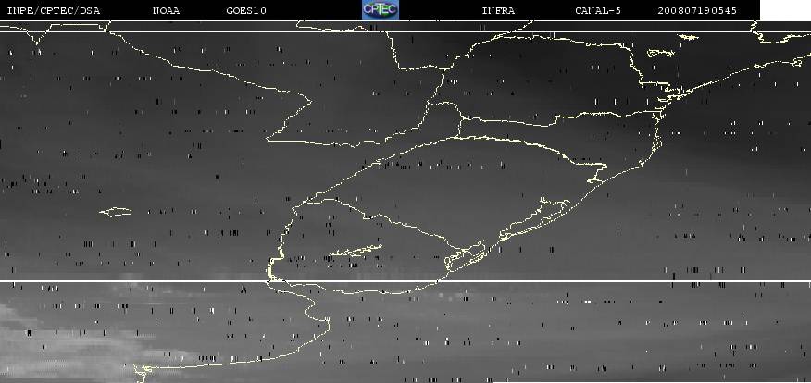
Task: Click the CPTEC logo in the header
Action: 380,9
